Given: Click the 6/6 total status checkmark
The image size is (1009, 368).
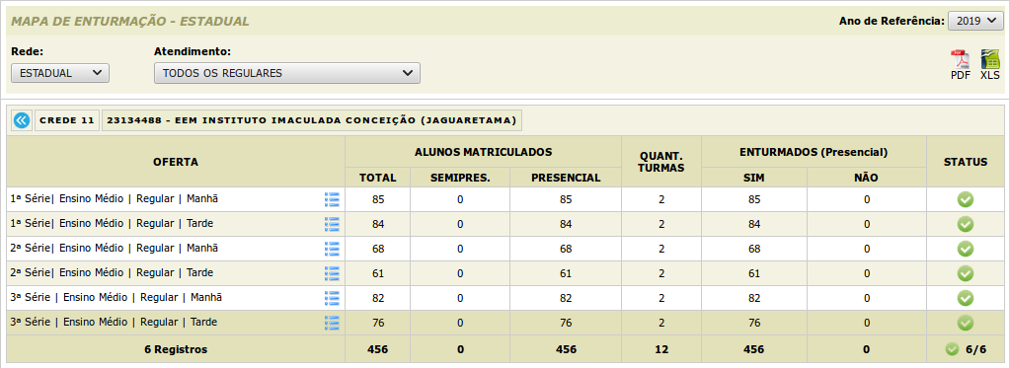Looking at the screenshot, I should click(953, 349).
